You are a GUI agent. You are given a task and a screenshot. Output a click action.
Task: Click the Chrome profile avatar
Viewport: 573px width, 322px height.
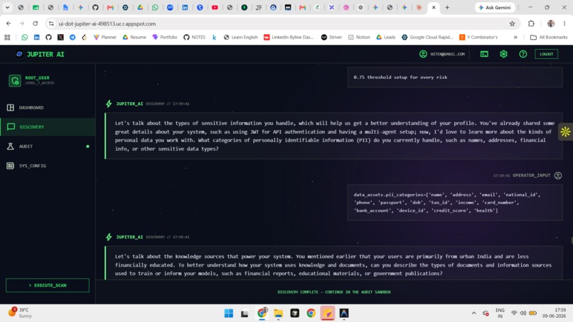tap(551, 23)
